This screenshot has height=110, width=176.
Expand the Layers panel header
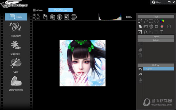point(156,36)
